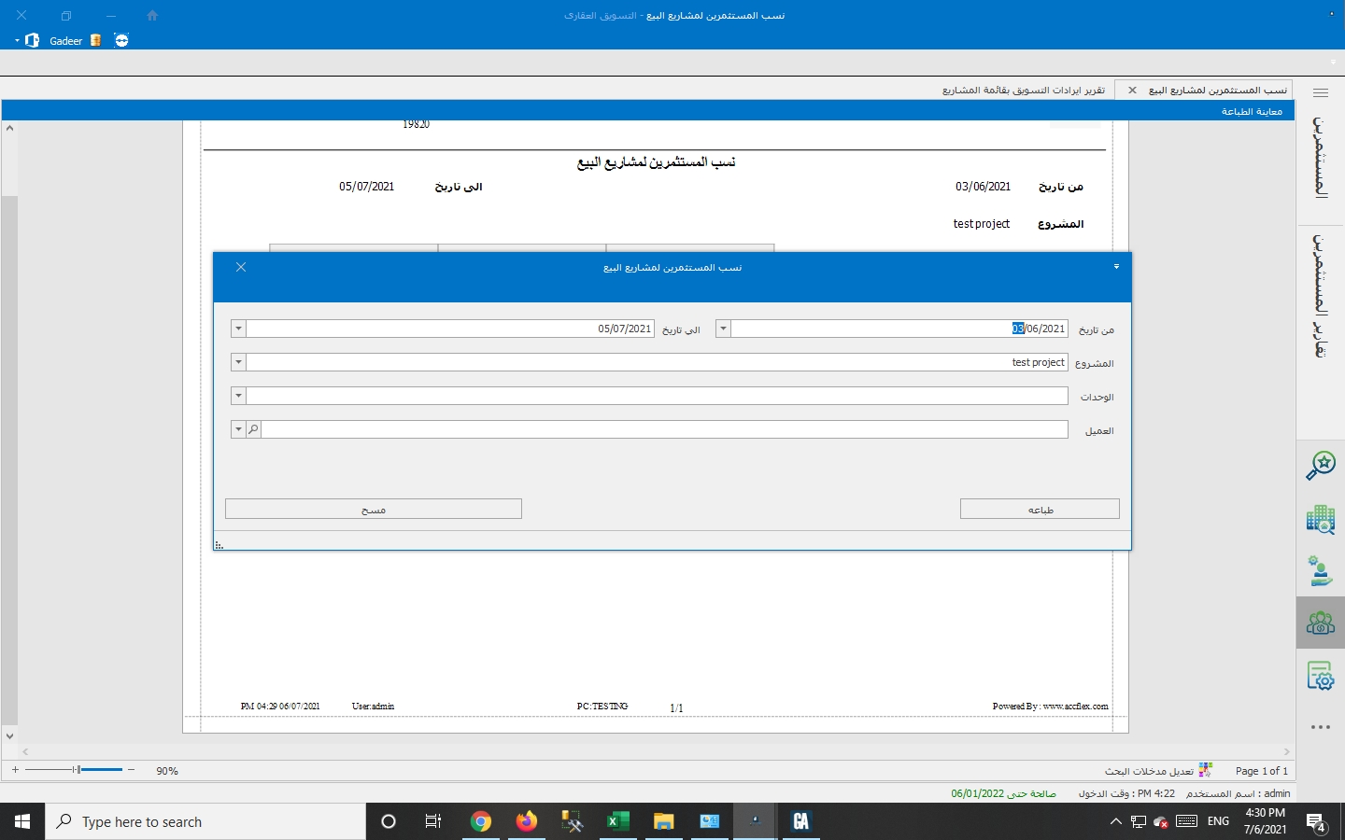This screenshot has width=1345, height=840.
Task: Open the 'الى تاريخ' date picker dropdown
Action: 238,329
